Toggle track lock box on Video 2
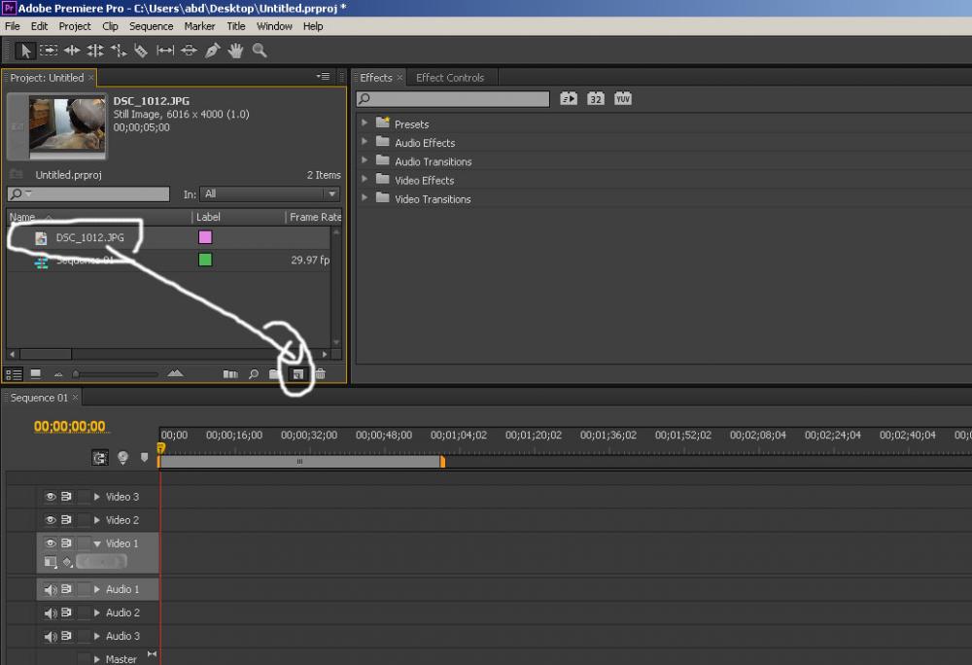Image resolution: width=972 pixels, height=665 pixels. [x=84, y=520]
